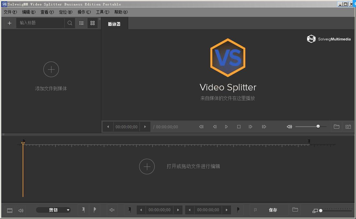356x219 pixels.
Task: Step back one frame in player
Action: pos(215,127)
